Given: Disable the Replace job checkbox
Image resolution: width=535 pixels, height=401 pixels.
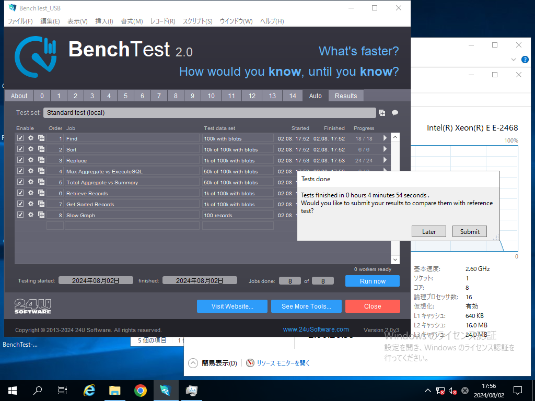Looking at the screenshot, I should pos(20,160).
